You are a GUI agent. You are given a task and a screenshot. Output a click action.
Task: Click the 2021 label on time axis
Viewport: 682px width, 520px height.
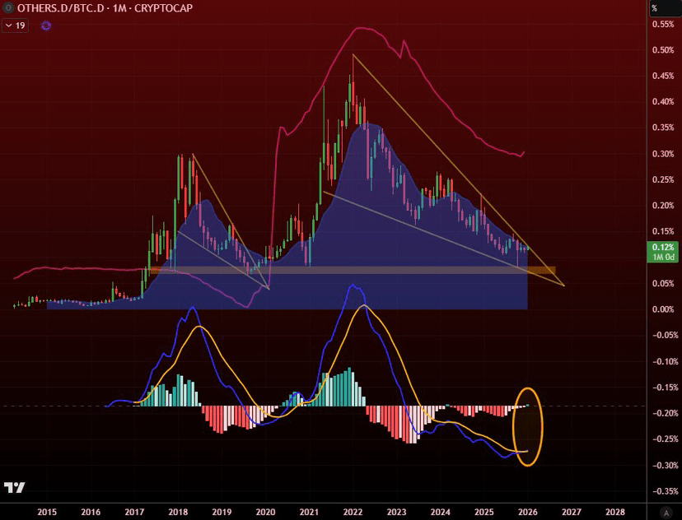(309, 512)
